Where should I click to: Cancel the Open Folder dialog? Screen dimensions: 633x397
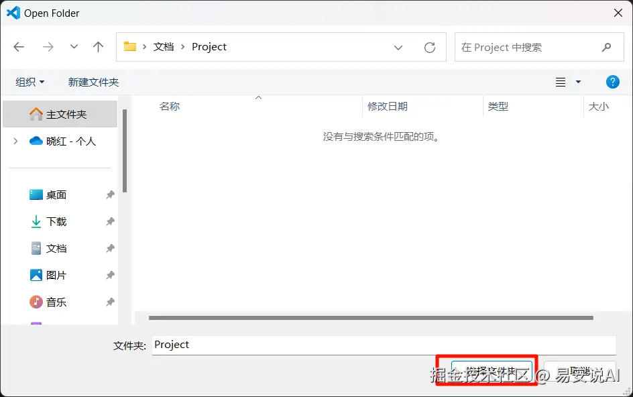(x=580, y=370)
